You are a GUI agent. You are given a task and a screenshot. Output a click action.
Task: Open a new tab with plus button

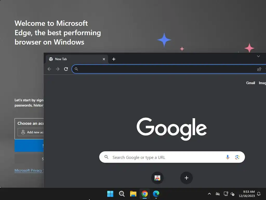pyautogui.click(x=114, y=59)
